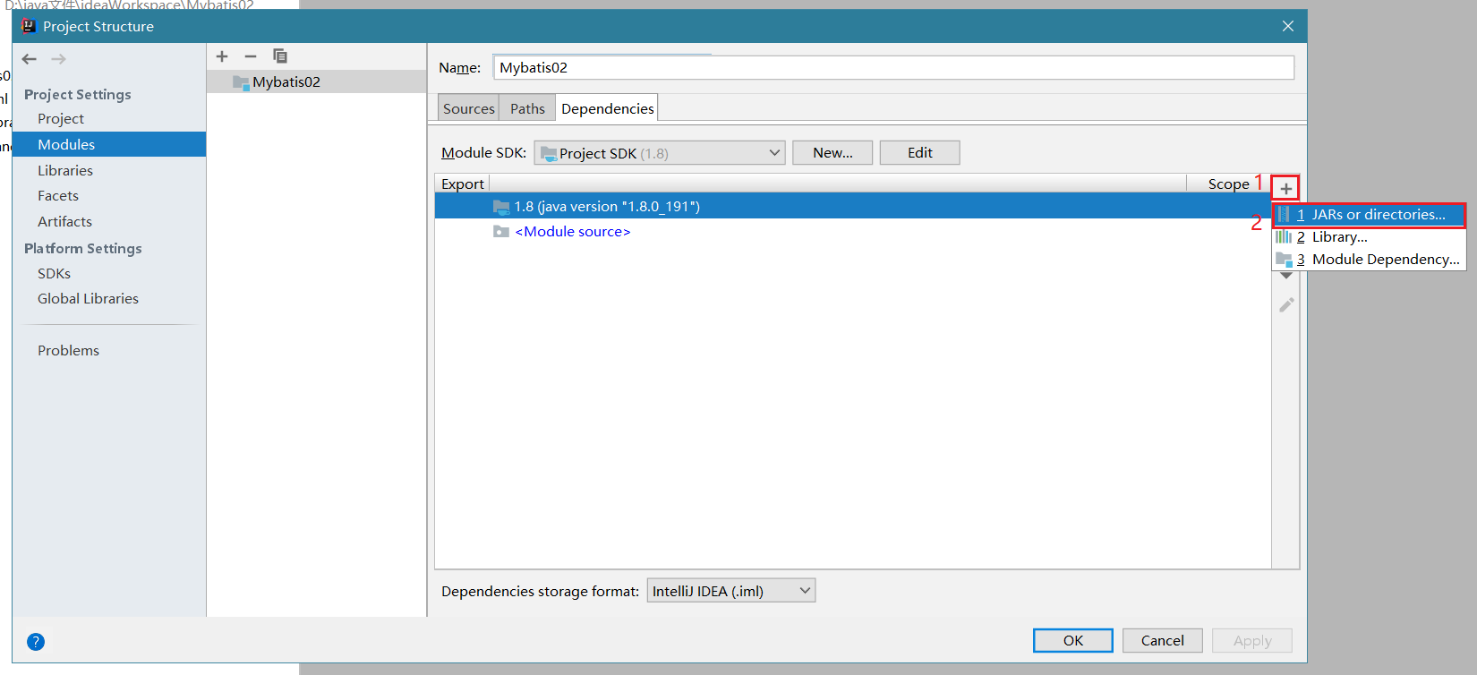1477x675 pixels.
Task: Click the New... SDK button
Action: [x=832, y=153]
